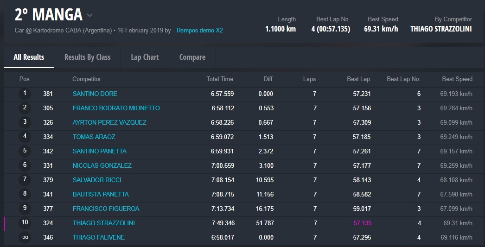Select NICOLAS GONZALEZ competitor name
The width and height of the screenshot is (485, 247).
102,165
